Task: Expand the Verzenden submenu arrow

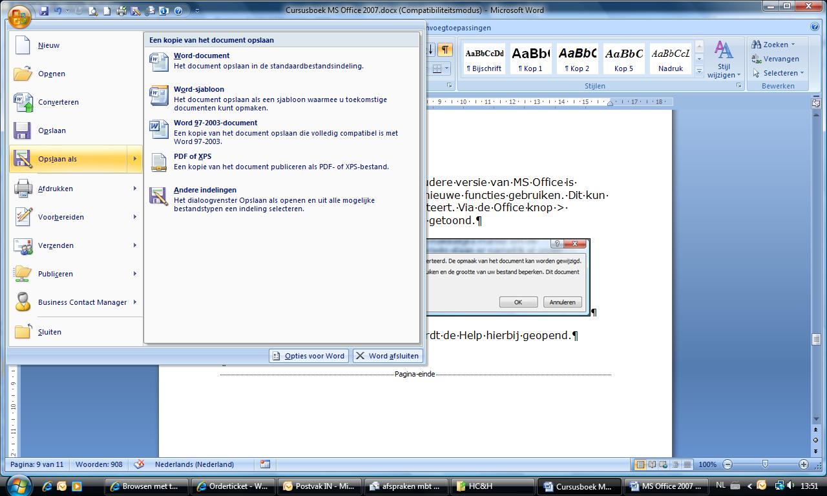Action: click(x=135, y=245)
